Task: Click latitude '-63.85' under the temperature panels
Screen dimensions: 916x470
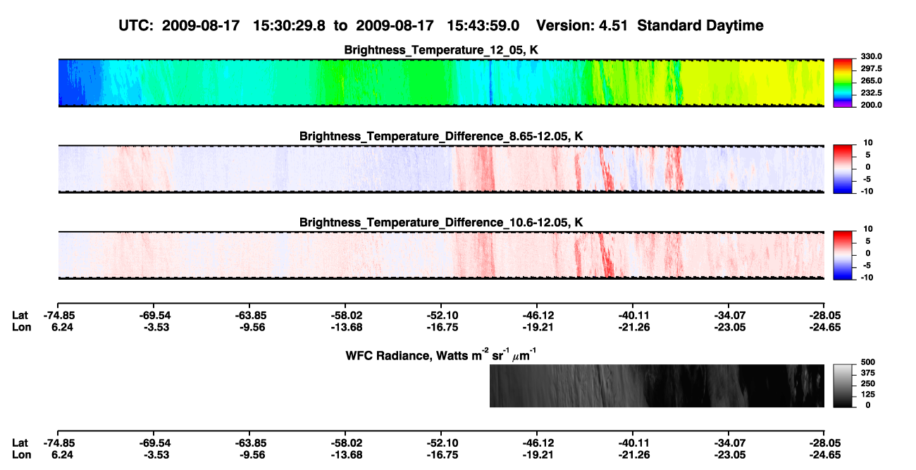Action: (x=251, y=315)
